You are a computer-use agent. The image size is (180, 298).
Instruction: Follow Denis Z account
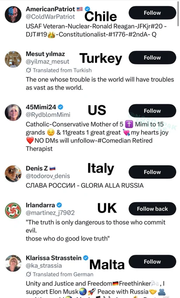[x=152, y=172]
